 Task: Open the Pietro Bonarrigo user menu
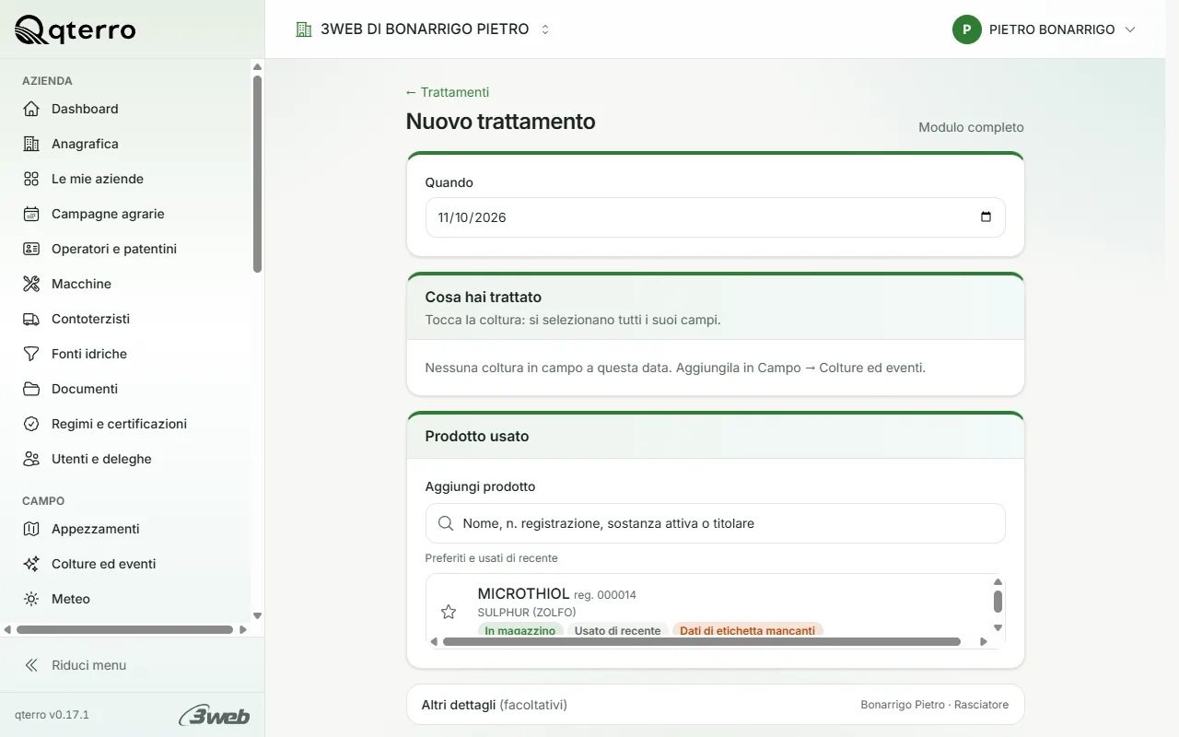[x=1045, y=29]
